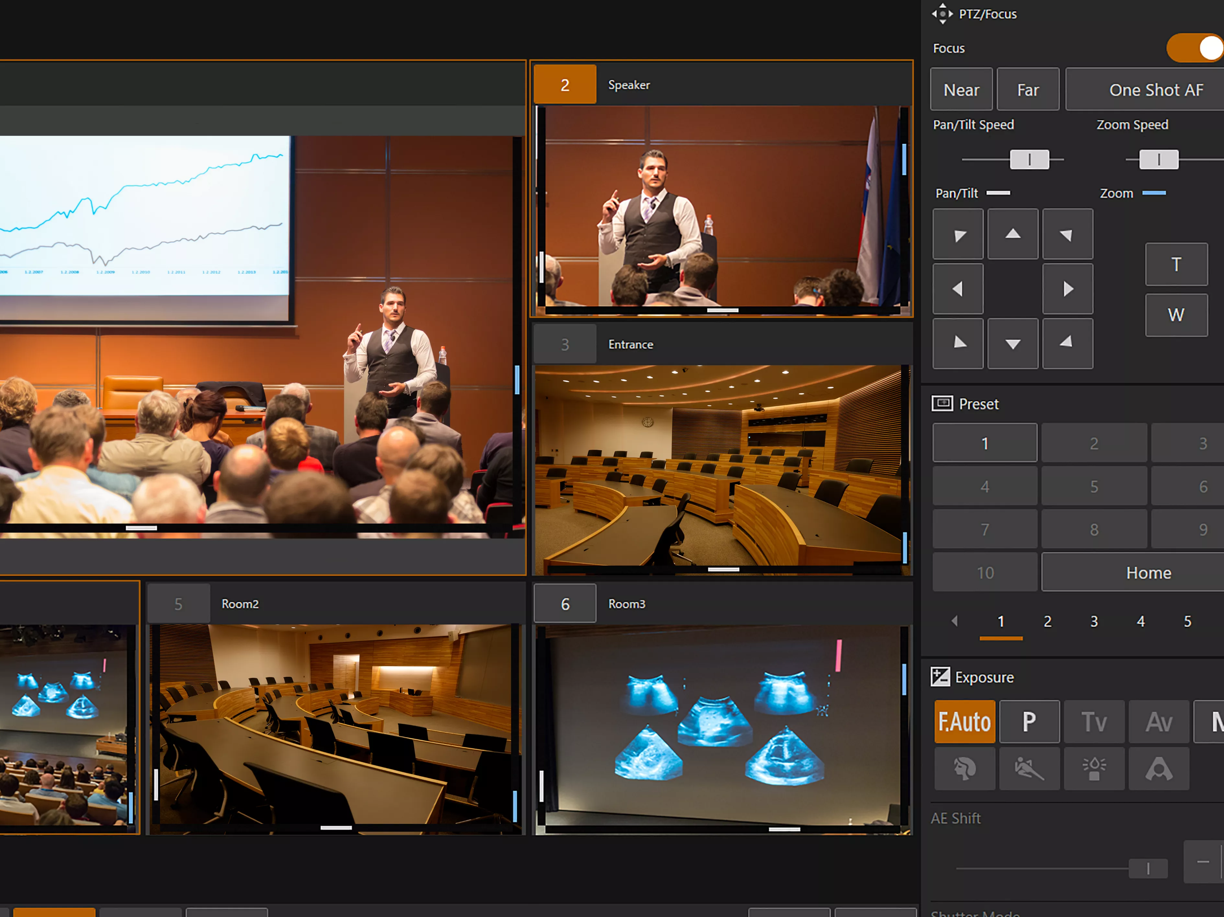Switch exposure mode to P
Image resolution: width=1224 pixels, height=917 pixels.
point(1029,721)
